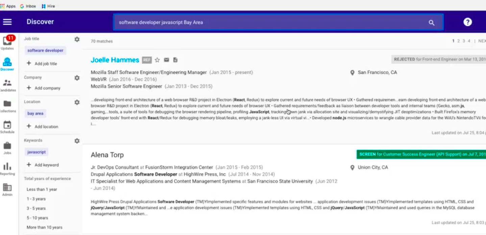Open Candidates in the sidebar
The width and height of the screenshot is (486, 235).
(x=7, y=85)
